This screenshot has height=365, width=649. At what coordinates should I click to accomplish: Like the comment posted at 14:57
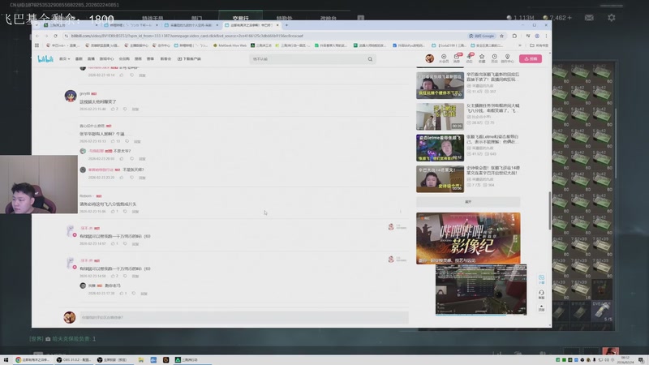pyautogui.click(x=114, y=244)
